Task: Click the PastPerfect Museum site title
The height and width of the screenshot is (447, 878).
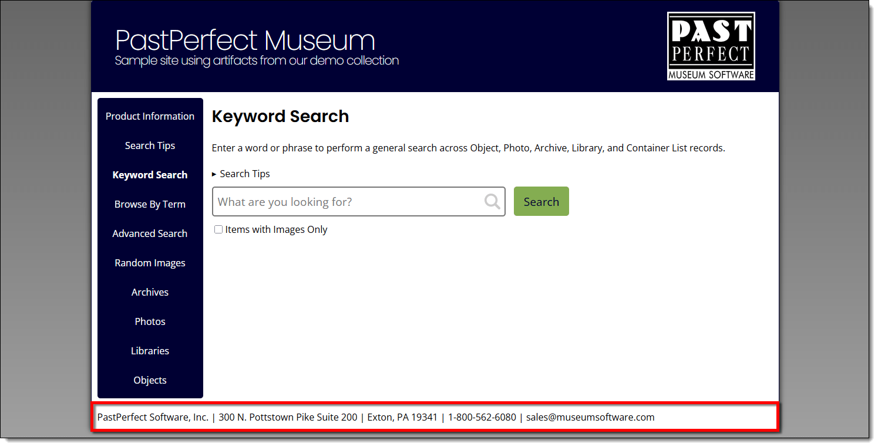Action: pyautogui.click(x=245, y=40)
